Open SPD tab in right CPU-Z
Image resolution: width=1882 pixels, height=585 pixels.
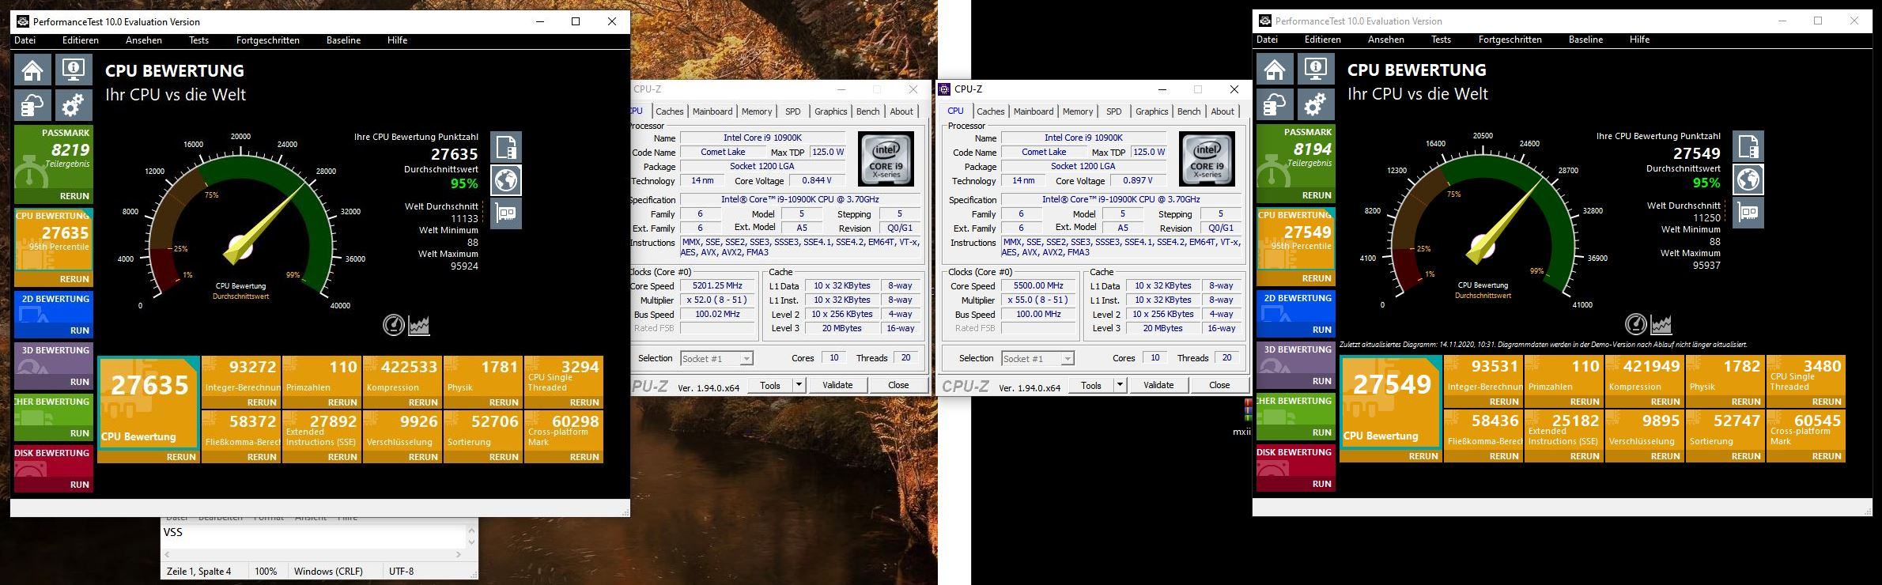click(x=1114, y=111)
